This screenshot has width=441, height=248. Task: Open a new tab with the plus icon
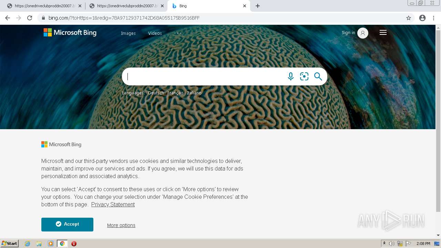258,6
